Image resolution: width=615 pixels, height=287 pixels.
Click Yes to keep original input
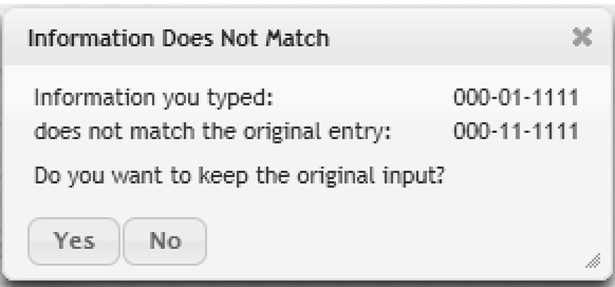coord(74,241)
